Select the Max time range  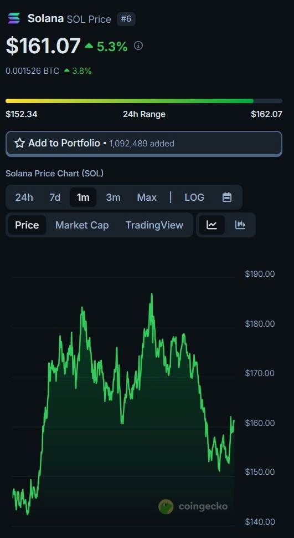pos(147,197)
